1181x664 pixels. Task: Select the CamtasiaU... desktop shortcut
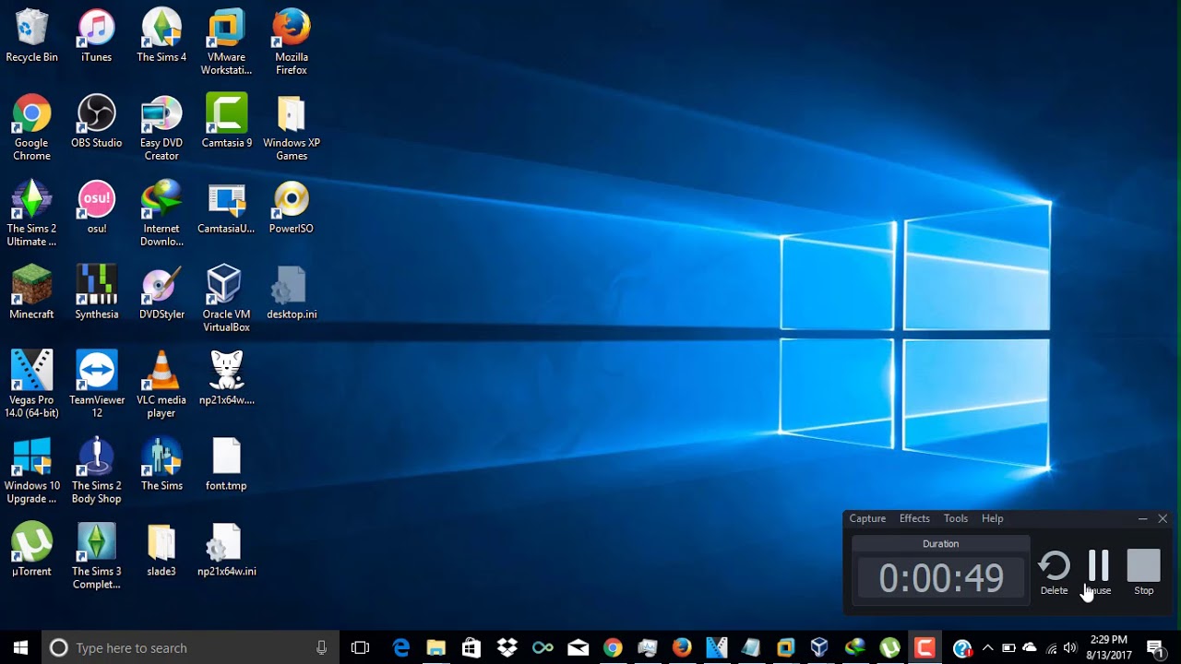(x=226, y=207)
